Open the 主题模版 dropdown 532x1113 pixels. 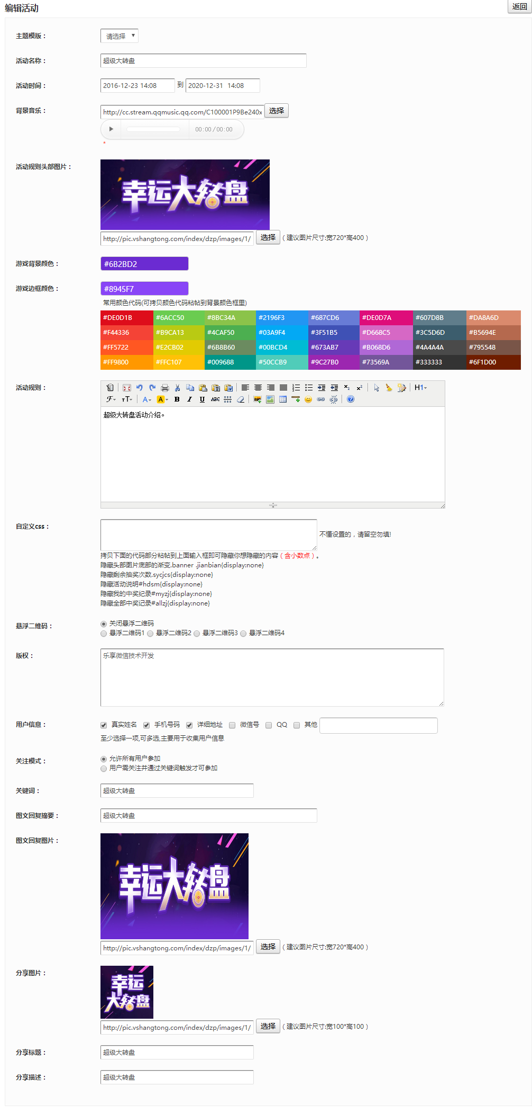tap(120, 36)
